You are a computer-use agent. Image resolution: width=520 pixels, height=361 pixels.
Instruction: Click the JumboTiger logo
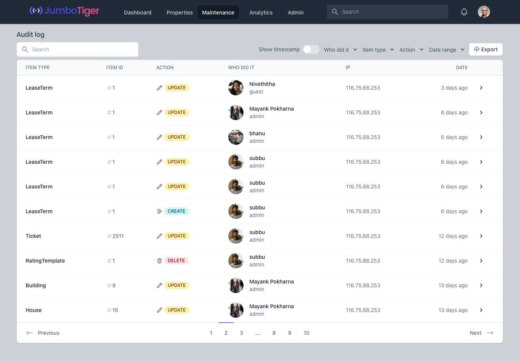click(64, 11)
